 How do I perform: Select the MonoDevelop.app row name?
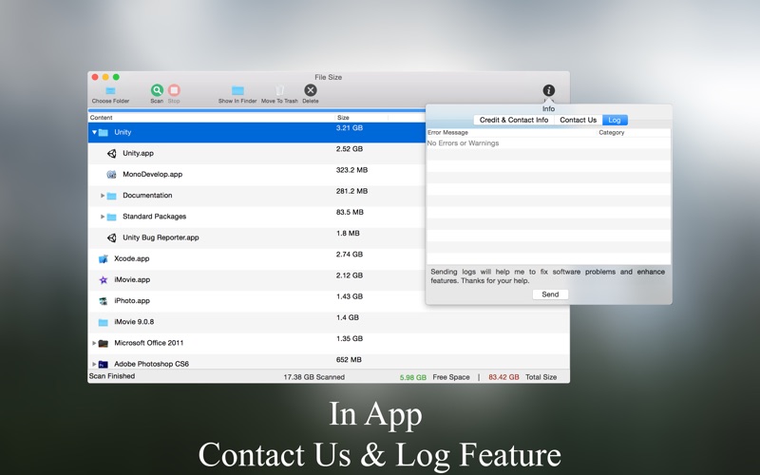pyautogui.click(x=153, y=174)
